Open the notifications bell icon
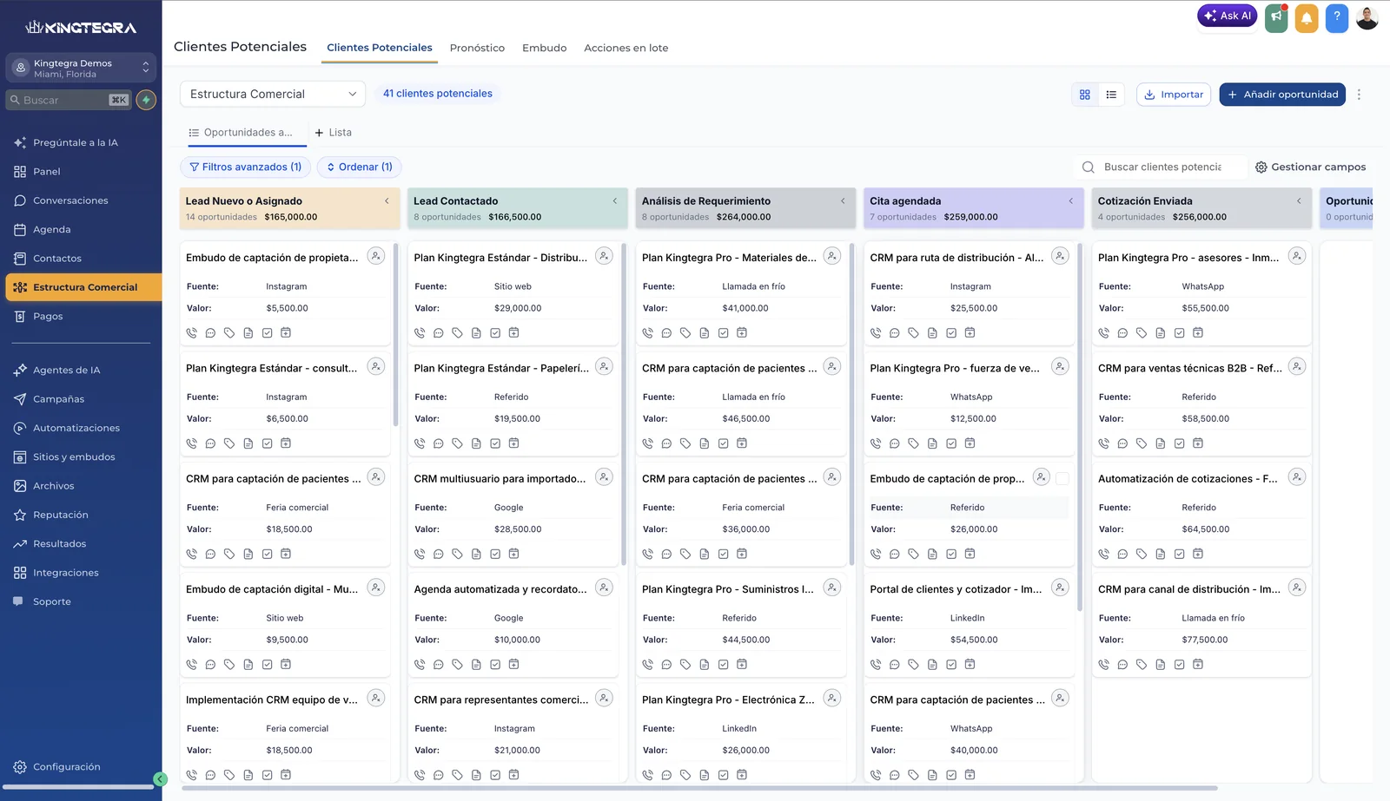This screenshot has height=801, width=1390. pos(1307,18)
